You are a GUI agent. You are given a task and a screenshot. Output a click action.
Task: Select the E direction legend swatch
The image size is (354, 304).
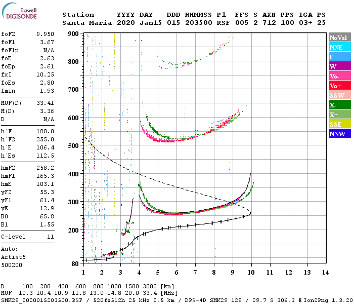pyautogui.click(x=340, y=57)
